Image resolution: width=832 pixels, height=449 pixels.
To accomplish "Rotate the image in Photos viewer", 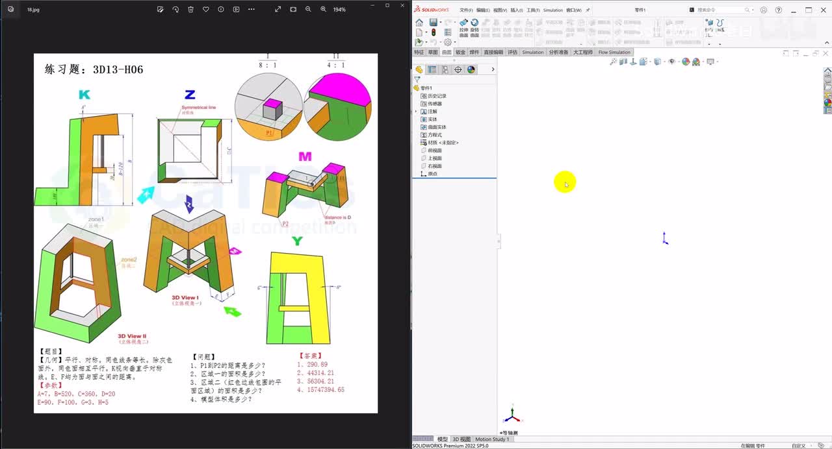I will [175, 9].
